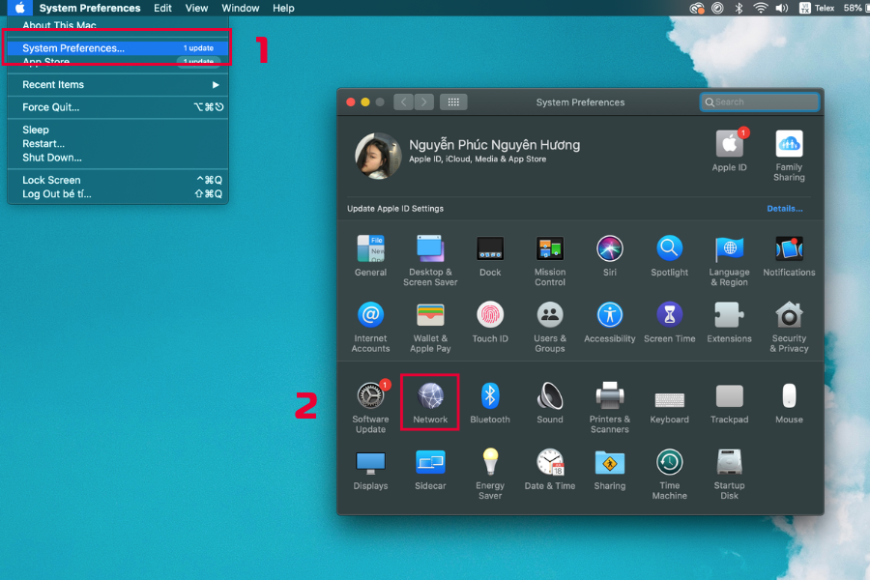Viewport: 870px width, 580px height.
Task: Click the user profile picture
Action: click(378, 156)
